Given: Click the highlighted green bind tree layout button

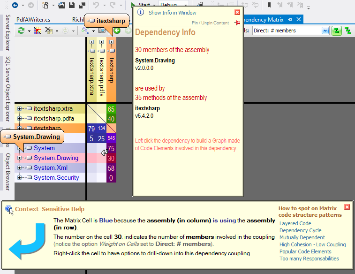Looking at the screenshot, I should click(336, 30).
